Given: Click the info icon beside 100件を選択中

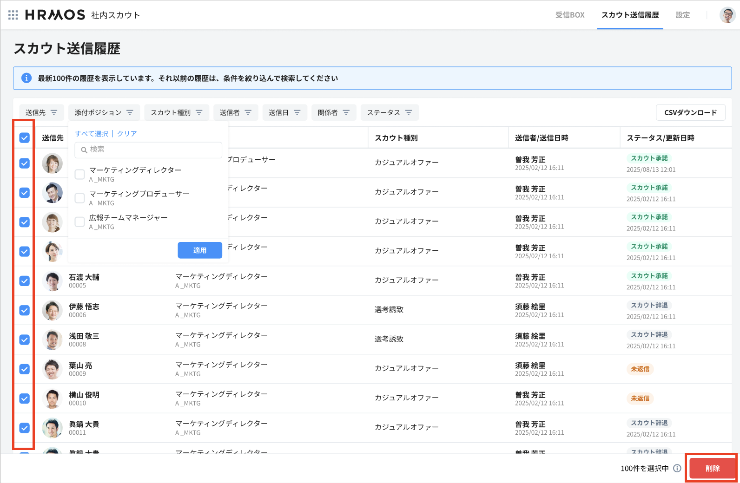Looking at the screenshot, I should coord(677,468).
